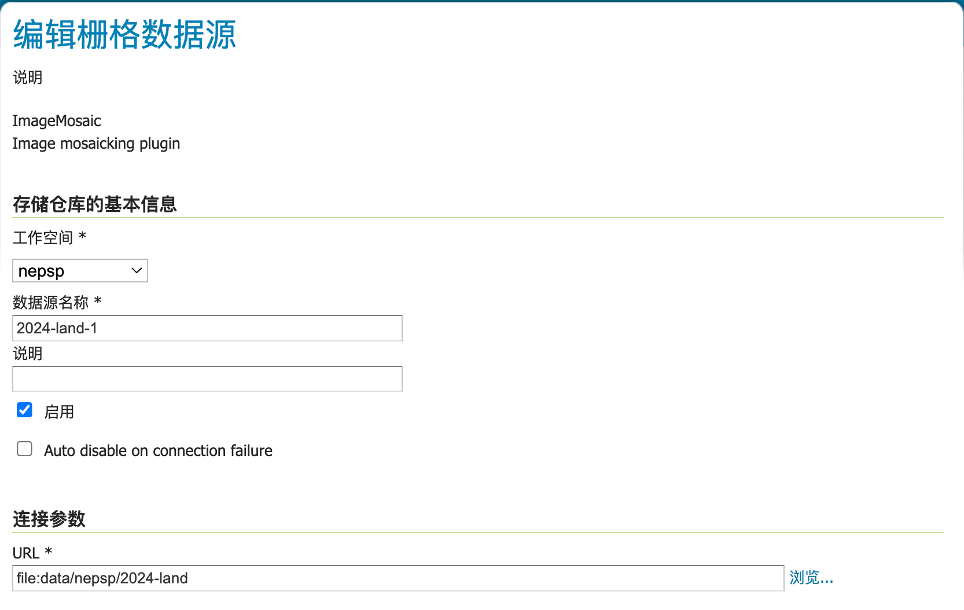Click the 数据源名称 field label
The width and height of the screenshot is (964, 610).
pyautogui.click(x=51, y=302)
